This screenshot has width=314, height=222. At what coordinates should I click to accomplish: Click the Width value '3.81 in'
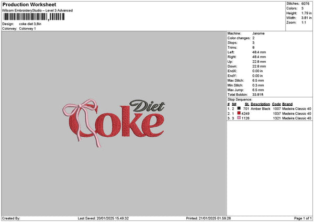tap(306, 18)
